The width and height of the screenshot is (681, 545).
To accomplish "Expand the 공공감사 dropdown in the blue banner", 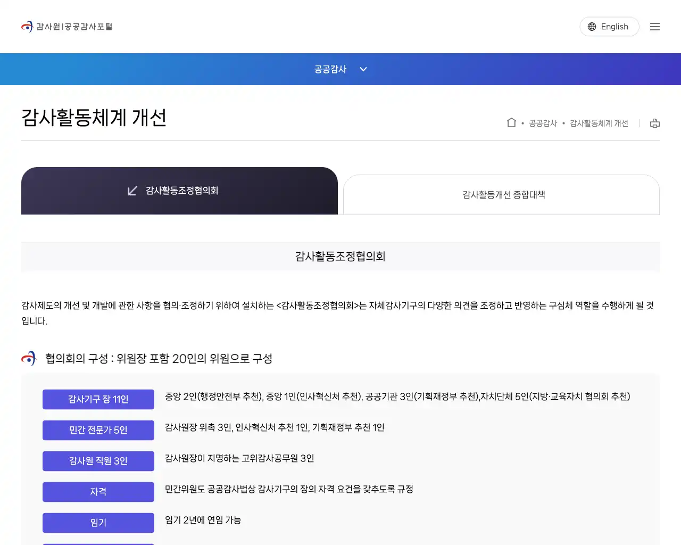I will pyautogui.click(x=363, y=69).
